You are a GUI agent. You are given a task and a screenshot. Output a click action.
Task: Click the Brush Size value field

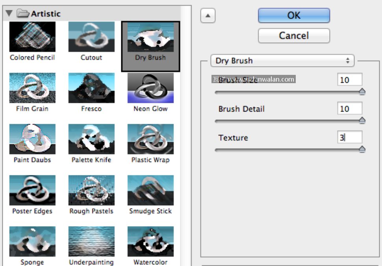(350, 80)
